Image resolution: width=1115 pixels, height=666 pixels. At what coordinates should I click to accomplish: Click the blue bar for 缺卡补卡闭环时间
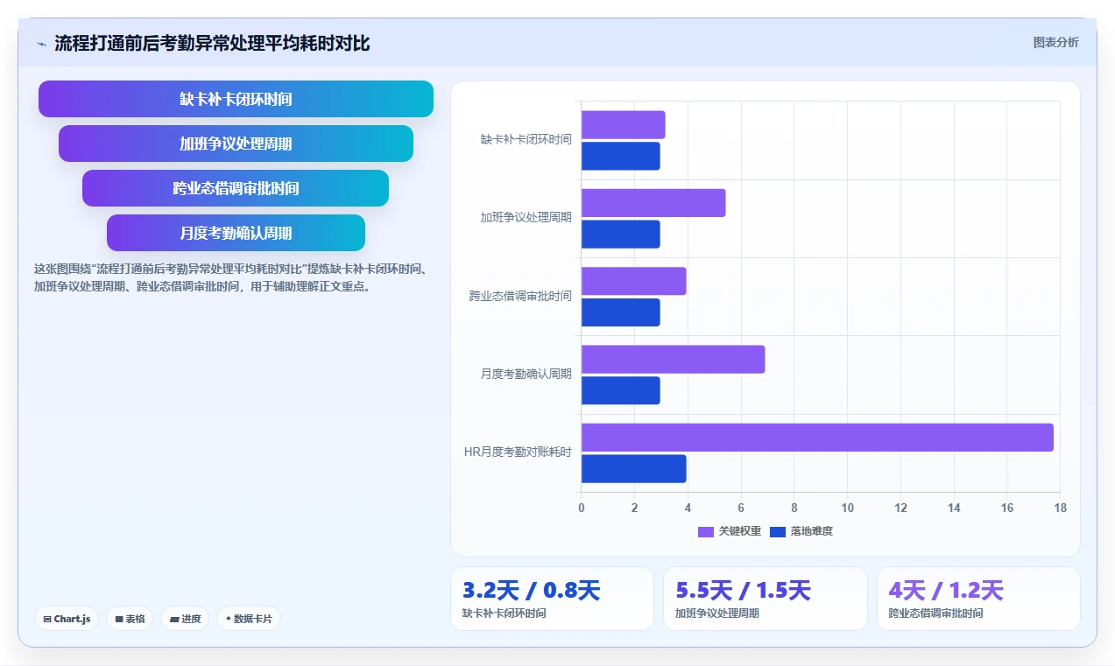pyautogui.click(x=621, y=156)
